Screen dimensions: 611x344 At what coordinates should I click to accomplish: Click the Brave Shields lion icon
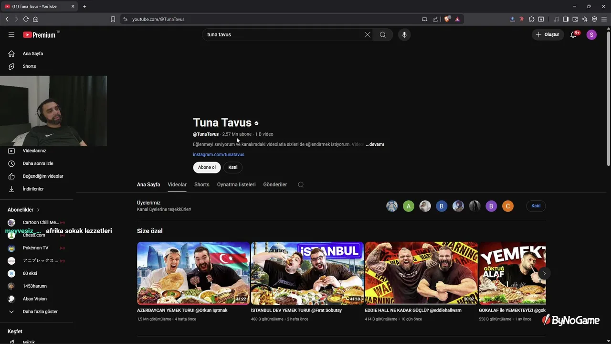pos(447,19)
